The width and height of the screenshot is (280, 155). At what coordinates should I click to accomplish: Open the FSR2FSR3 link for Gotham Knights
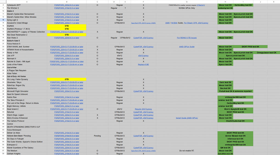click(67, 154)
